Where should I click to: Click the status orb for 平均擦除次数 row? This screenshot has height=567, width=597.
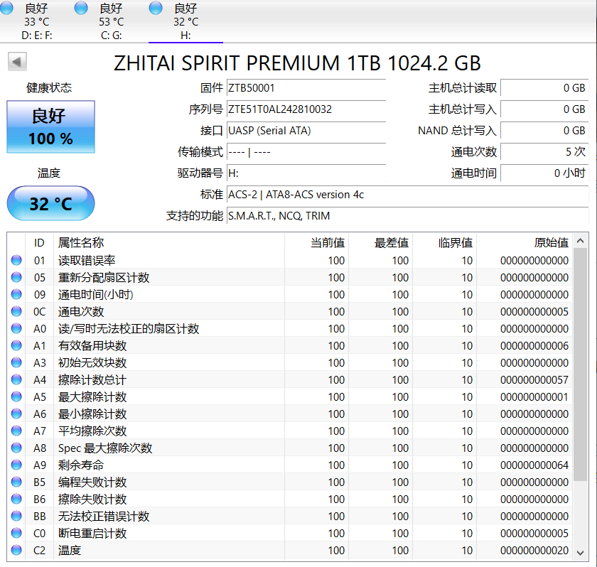16,431
